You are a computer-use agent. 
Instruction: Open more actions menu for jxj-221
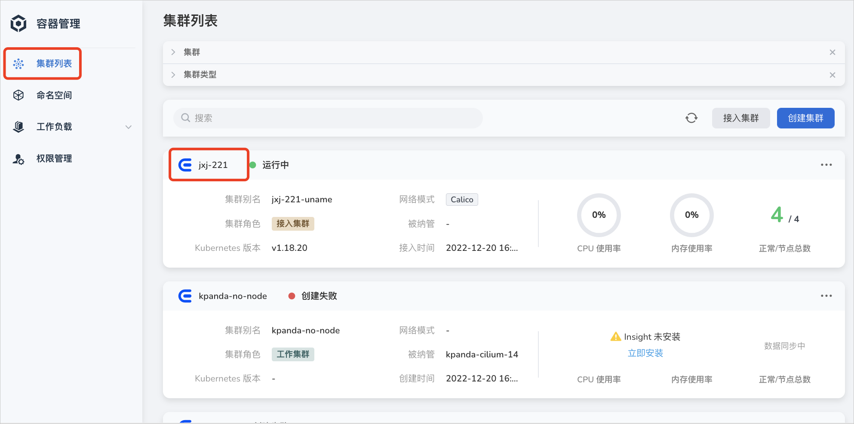click(x=826, y=165)
